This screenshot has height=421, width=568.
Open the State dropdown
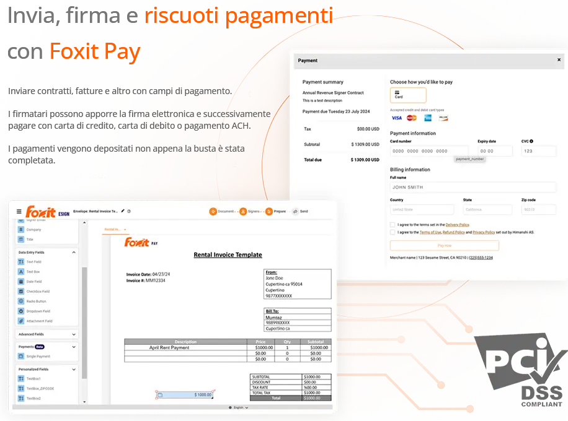coord(487,209)
